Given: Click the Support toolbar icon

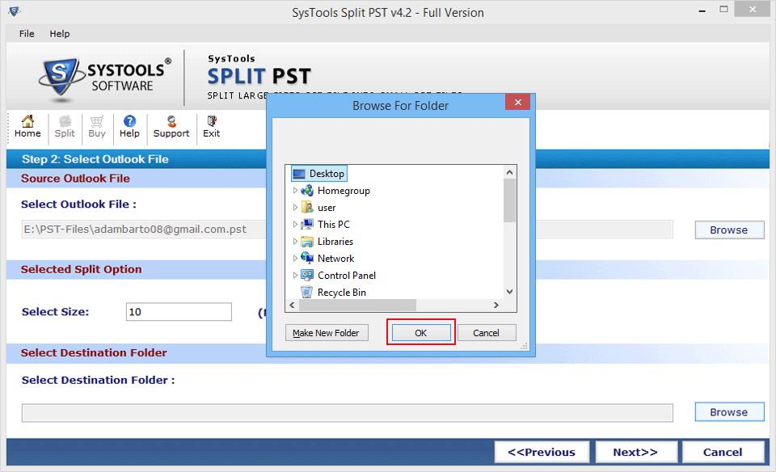Looking at the screenshot, I should click(x=171, y=126).
